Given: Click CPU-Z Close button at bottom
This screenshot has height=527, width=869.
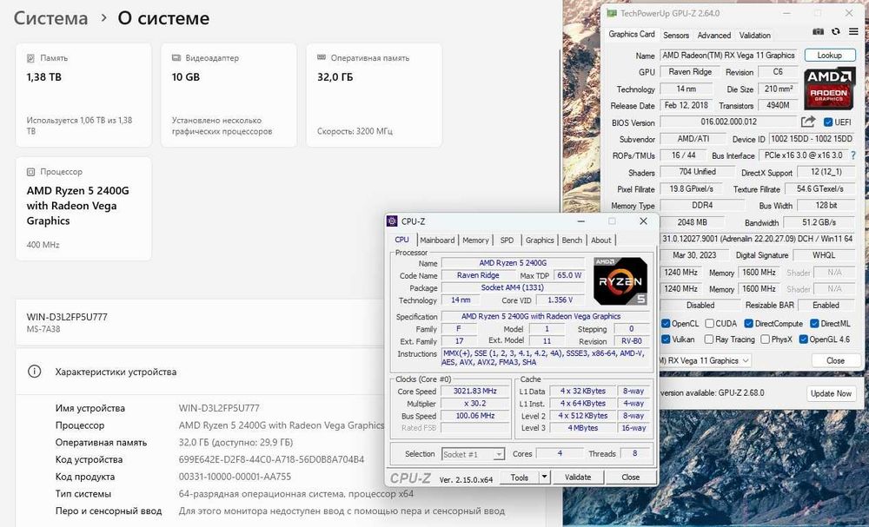Looking at the screenshot, I should pos(631,477).
